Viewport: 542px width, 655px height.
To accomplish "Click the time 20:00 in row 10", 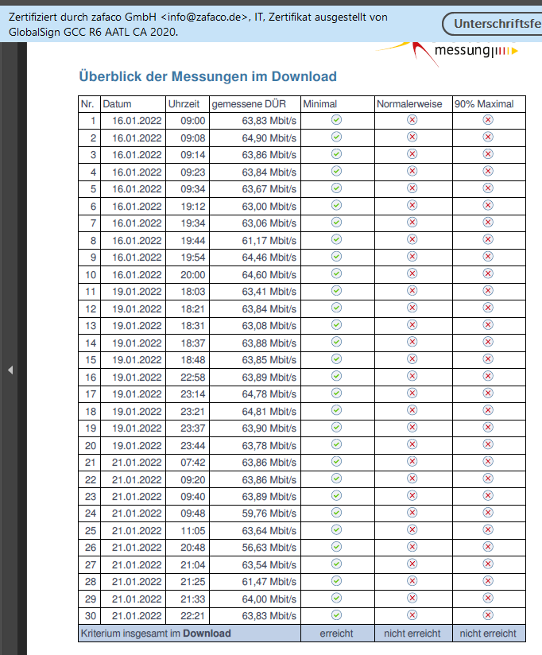I will 193,275.
